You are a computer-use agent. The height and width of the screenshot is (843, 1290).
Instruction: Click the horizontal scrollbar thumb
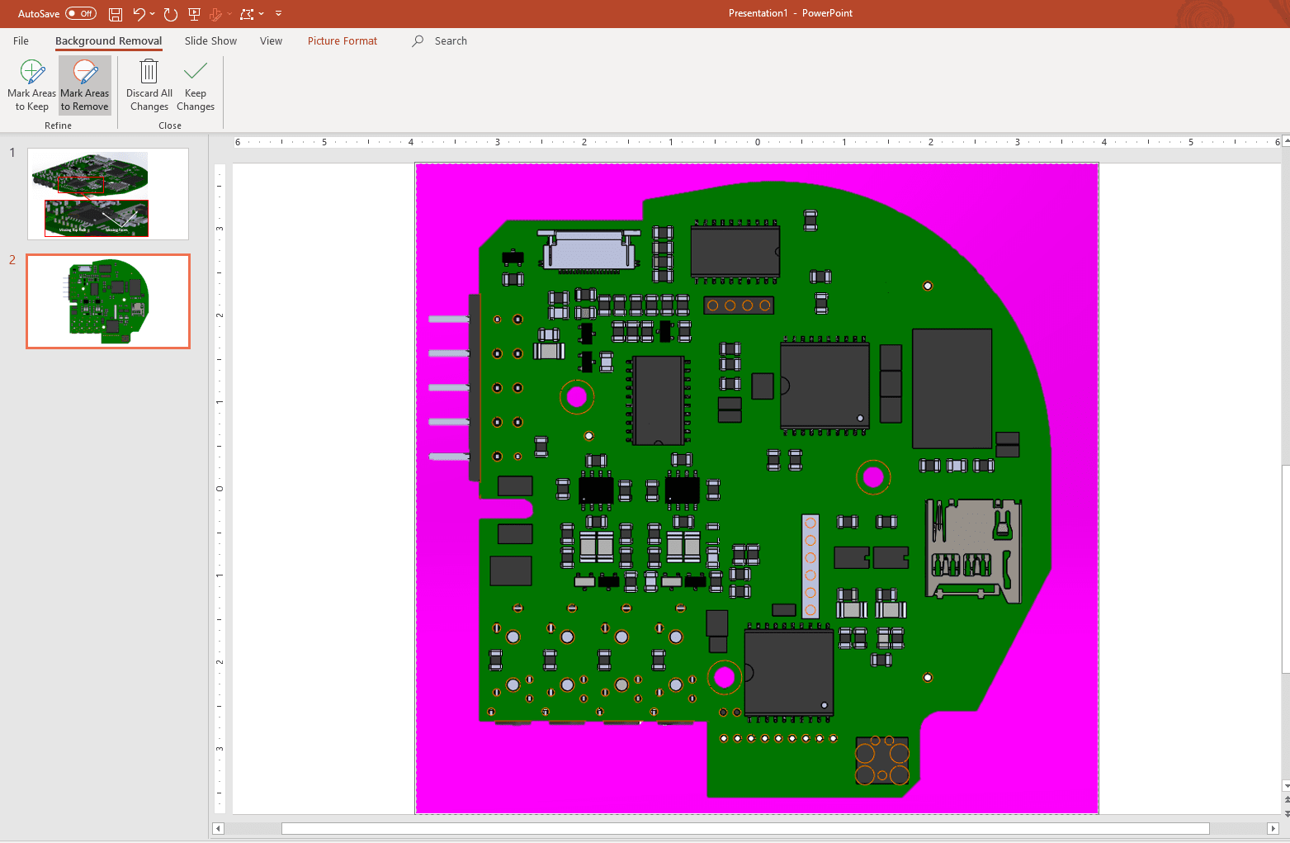pos(745,828)
